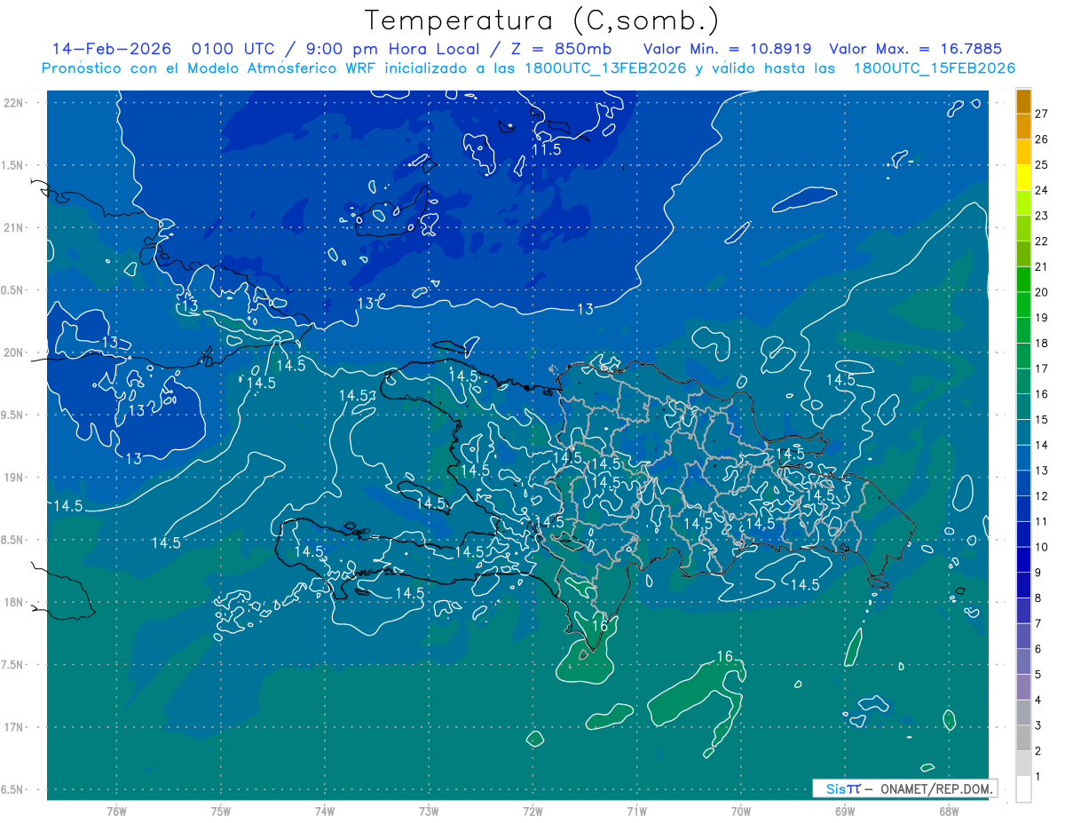Click the 'Valor Max. = 16.7885' text

click(914, 49)
